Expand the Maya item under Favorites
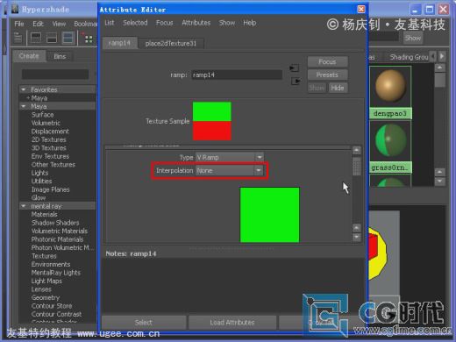456x342 pixels. pyautogui.click(x=28, y=98)
